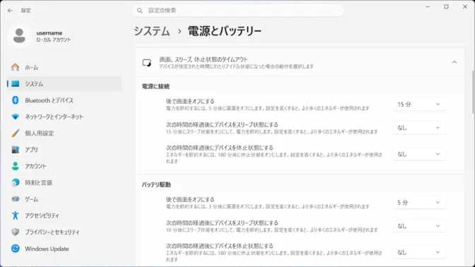
Task: Open plugged-in hibernate なし dropdown
Action: point(419,154)
